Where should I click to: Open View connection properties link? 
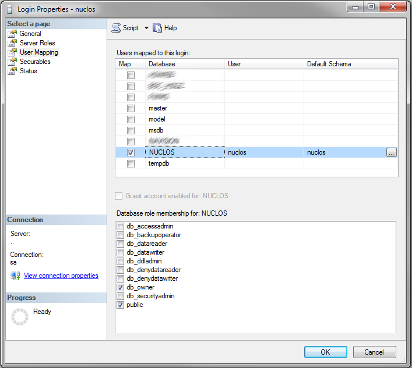pos(61,276)
